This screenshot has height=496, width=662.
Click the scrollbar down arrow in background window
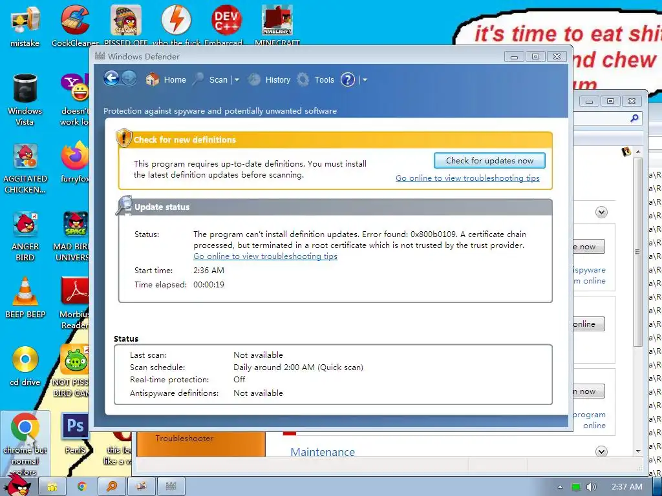(x=638, y=451)
